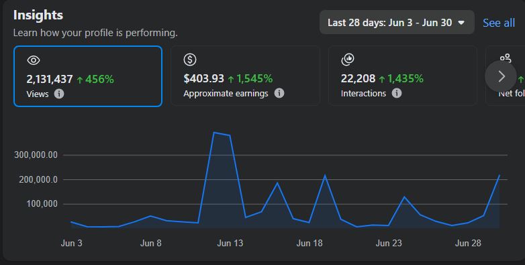Viewport: 525px width, 265px height.
Task: Click the 300,000.00 y-axis label
Action: pos(36,155)
